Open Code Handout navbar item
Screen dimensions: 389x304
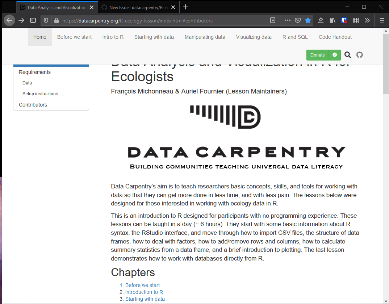pos(335,37)
